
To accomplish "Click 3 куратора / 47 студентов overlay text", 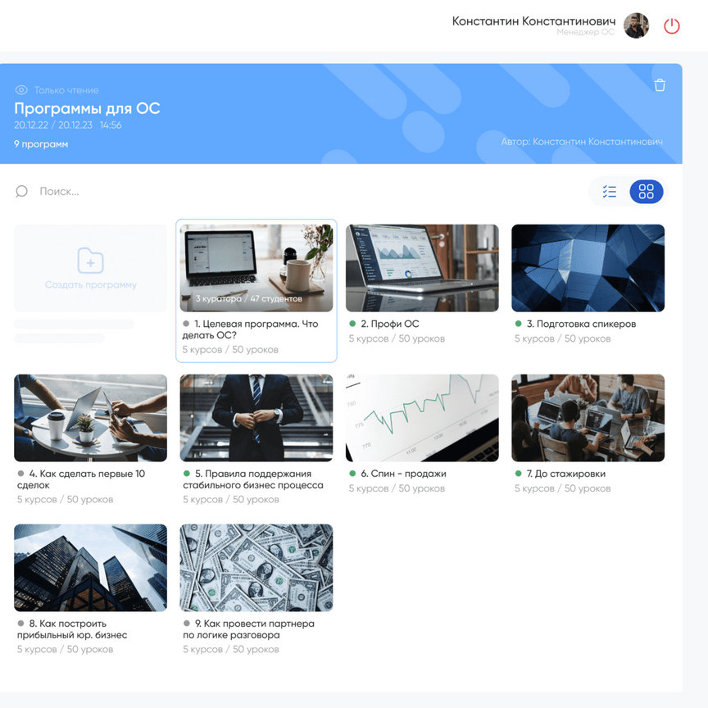I will click(x=249, y=299).
